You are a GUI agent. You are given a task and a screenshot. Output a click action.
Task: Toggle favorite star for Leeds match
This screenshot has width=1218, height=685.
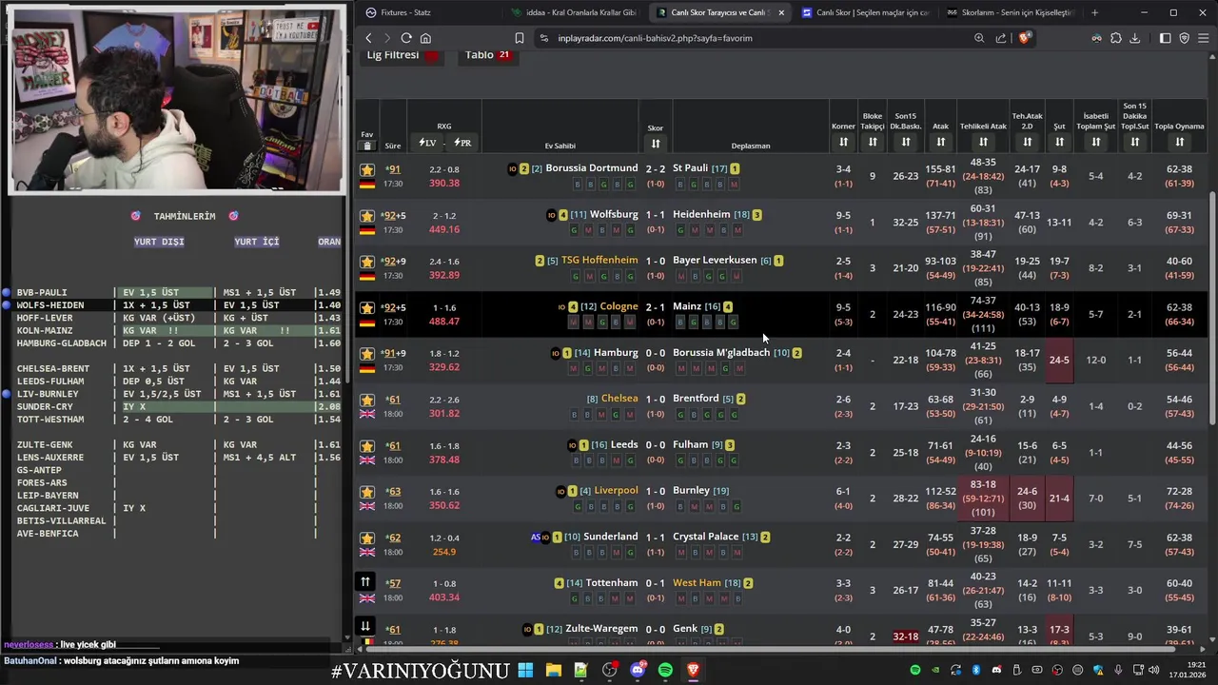pos(367,446)
